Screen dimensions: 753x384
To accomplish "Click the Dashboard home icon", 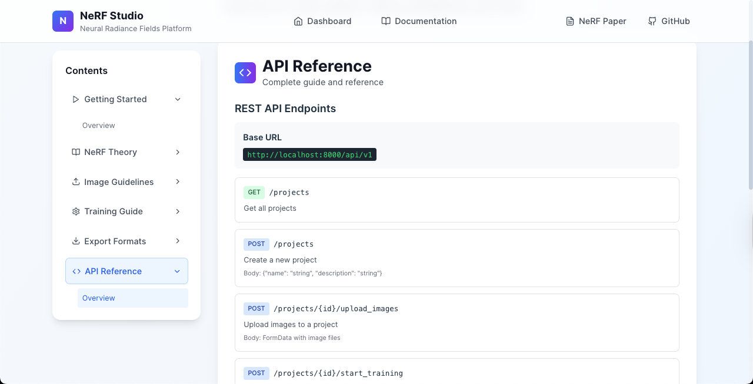I will coord(298,21).
